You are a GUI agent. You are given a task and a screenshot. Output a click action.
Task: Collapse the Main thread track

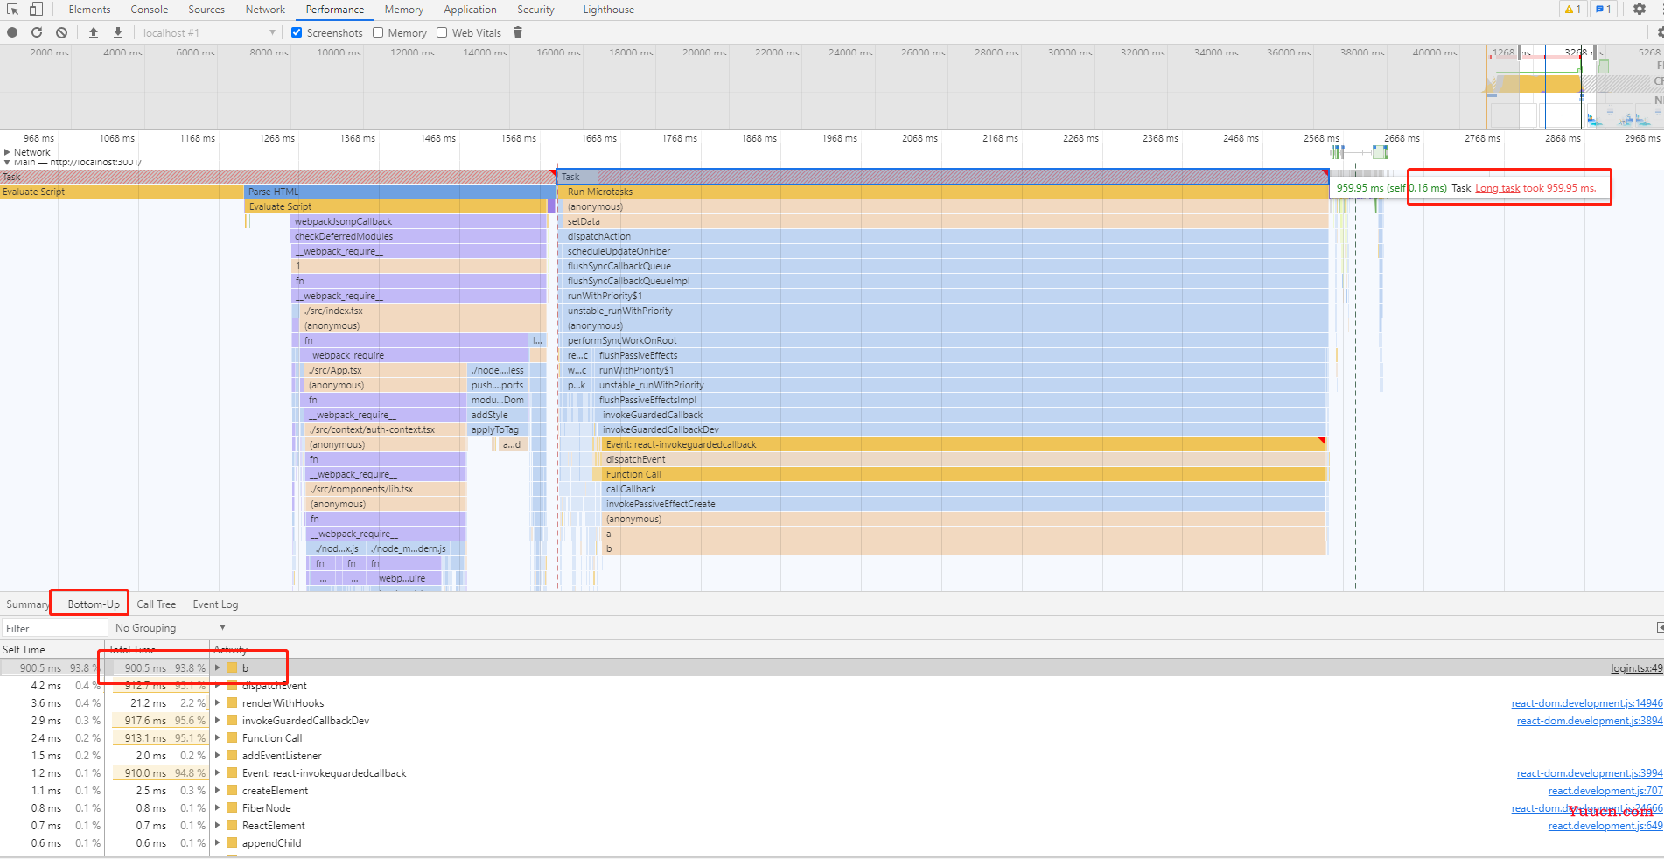[x=7, y=162]
